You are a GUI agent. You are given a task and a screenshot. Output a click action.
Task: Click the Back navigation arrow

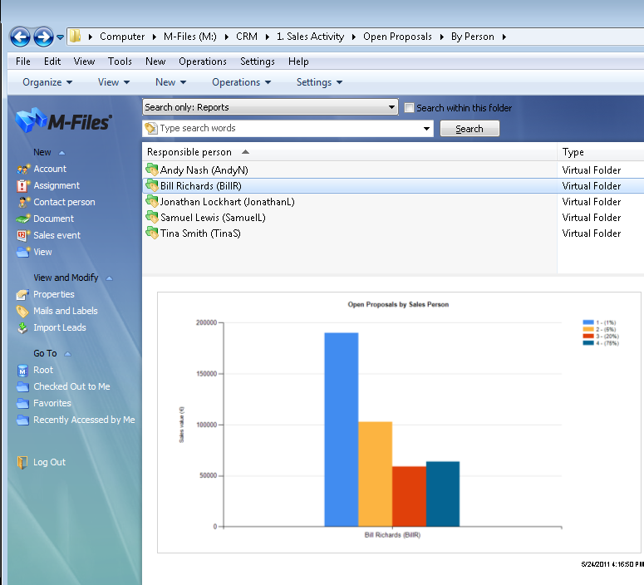[x=20, y=37]
